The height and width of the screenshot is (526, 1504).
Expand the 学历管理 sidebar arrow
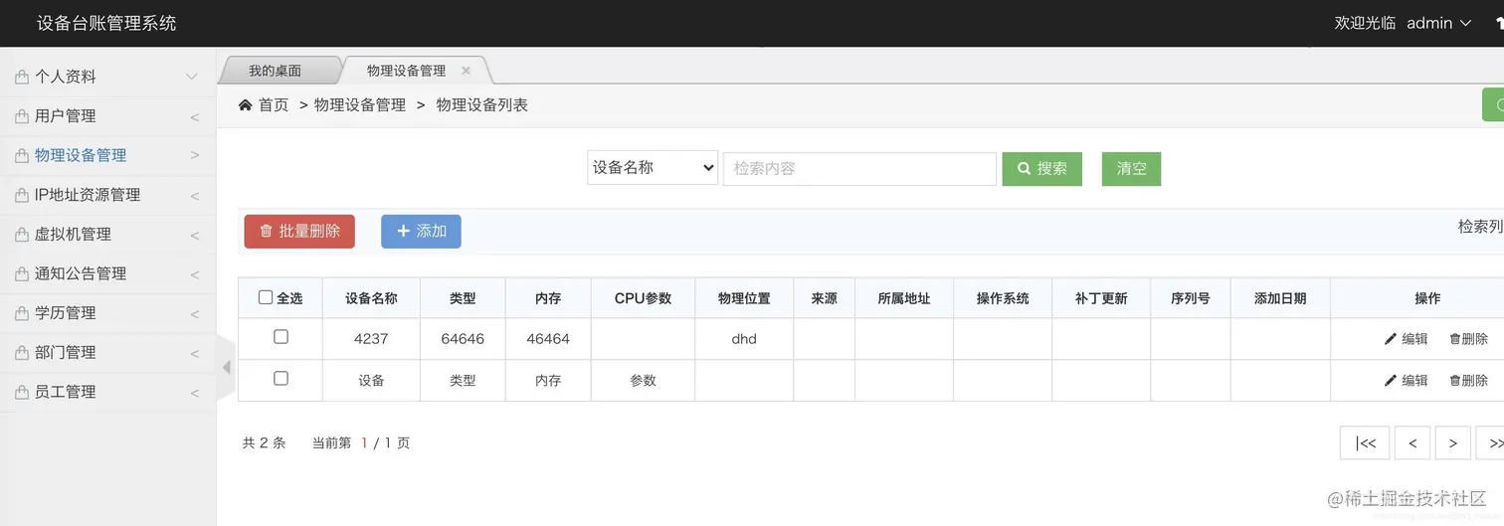pyautogui.click(x=195, y=314)
